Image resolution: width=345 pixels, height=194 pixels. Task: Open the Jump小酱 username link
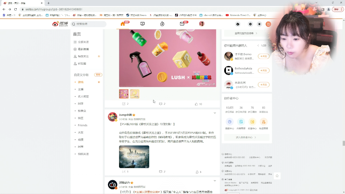125,115
